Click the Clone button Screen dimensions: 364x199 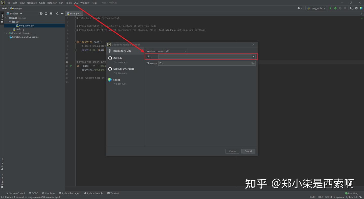(232, 151)
